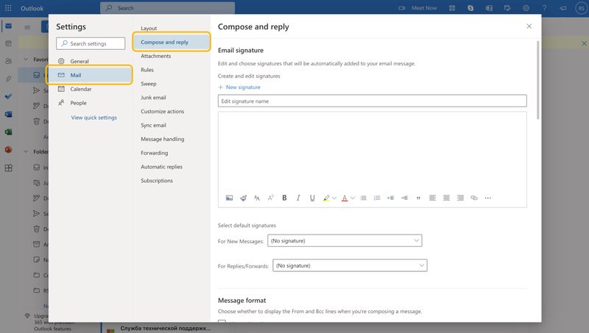Image resolution: width=589 pixels, height=333 pixels.
Task: Open the Attachments settings
Action: point(156,56)
